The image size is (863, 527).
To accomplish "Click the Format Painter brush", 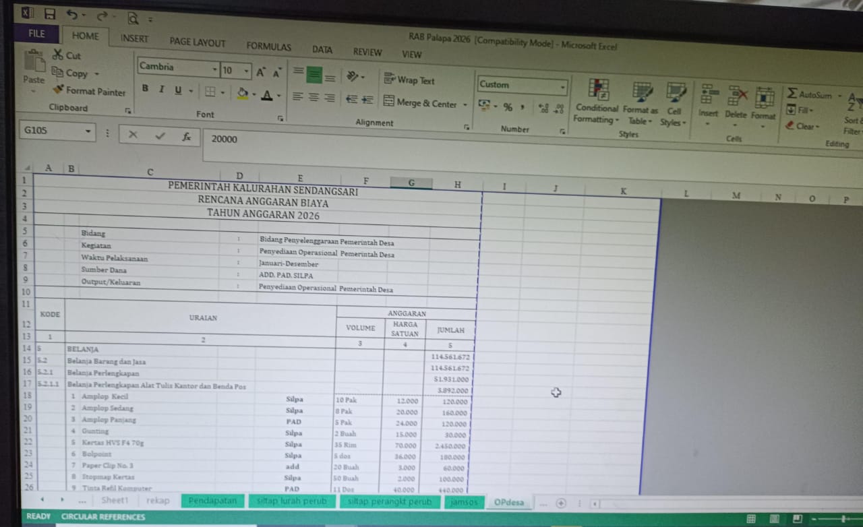I will point(89,91).
